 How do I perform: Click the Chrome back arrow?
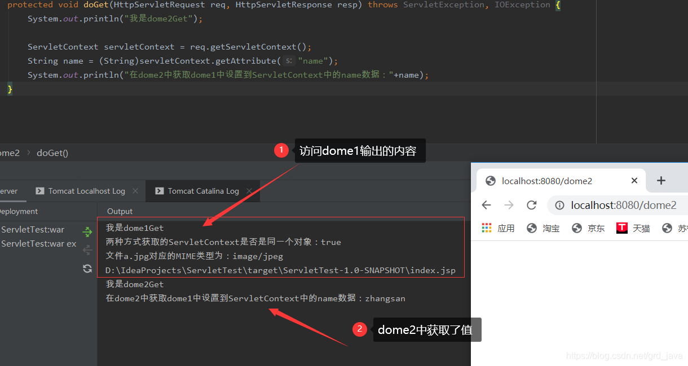(487, 205)
